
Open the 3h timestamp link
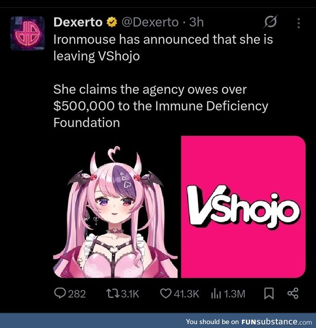click(x=196, y=22)
